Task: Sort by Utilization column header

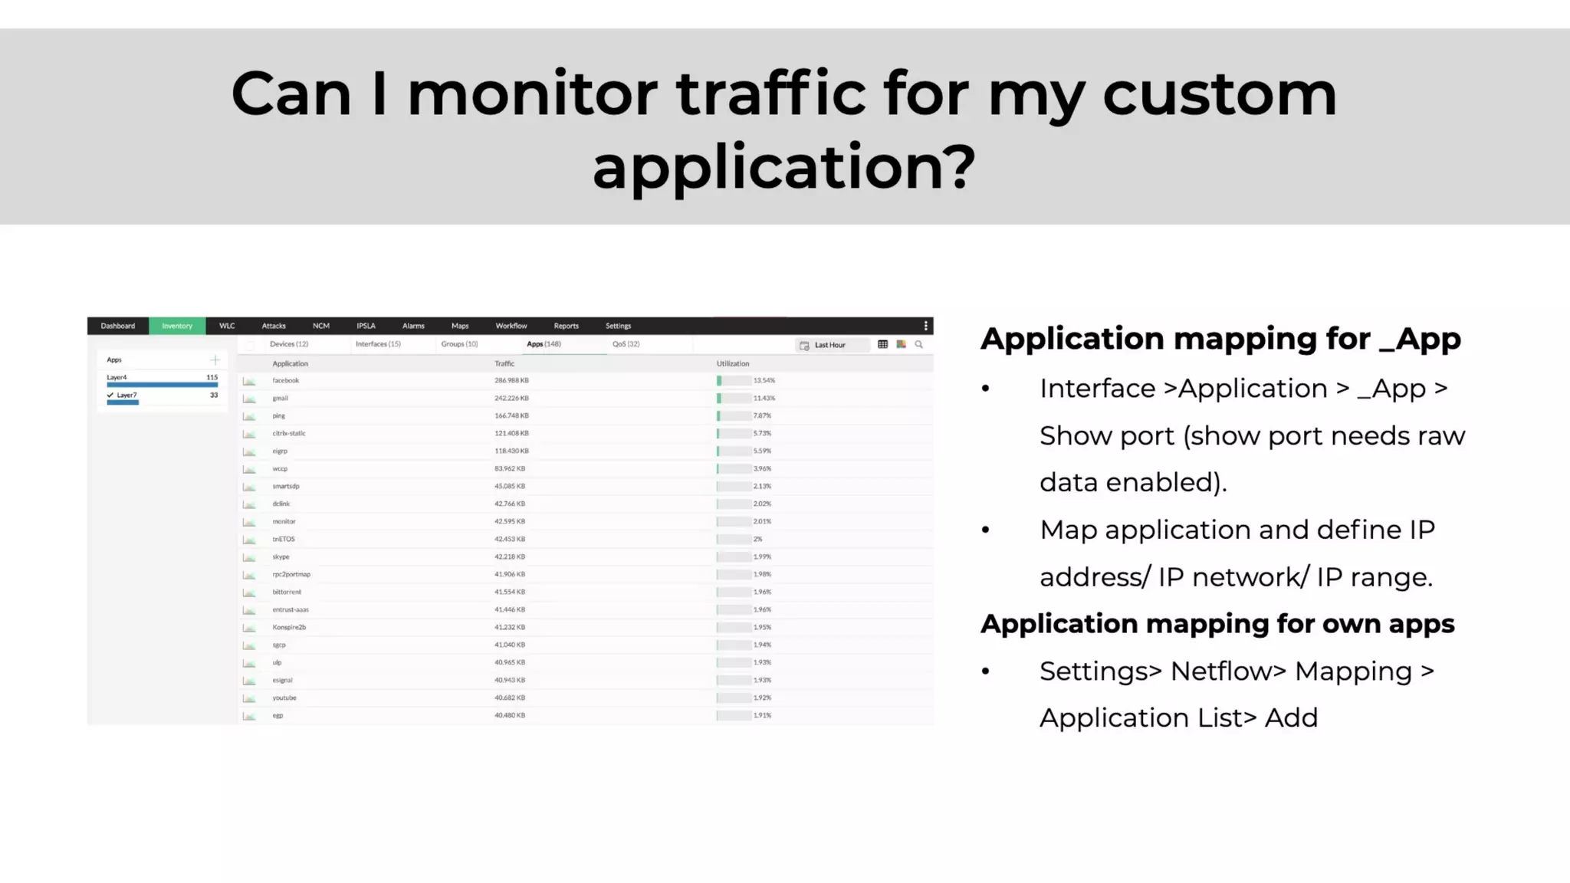Action: [733, 364]
